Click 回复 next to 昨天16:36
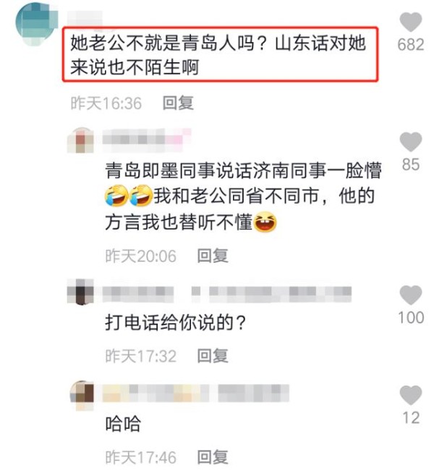The image size is (434, 471). [x=178, y=103]
